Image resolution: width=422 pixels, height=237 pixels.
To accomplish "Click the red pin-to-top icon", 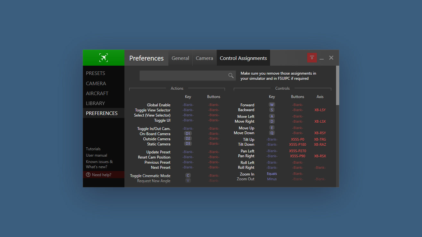I will (312, 58).
